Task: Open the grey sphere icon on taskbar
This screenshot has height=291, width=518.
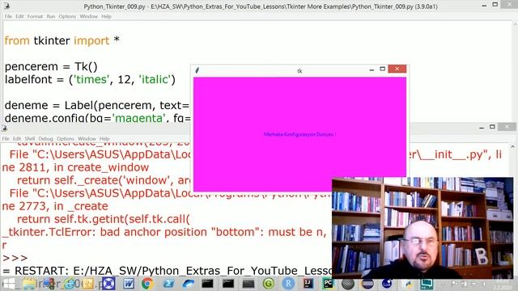Action: (347, 284)
